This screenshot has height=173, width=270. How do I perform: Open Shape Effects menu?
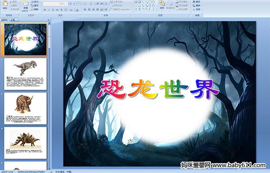pyautogui.click(x=182, y=9)
